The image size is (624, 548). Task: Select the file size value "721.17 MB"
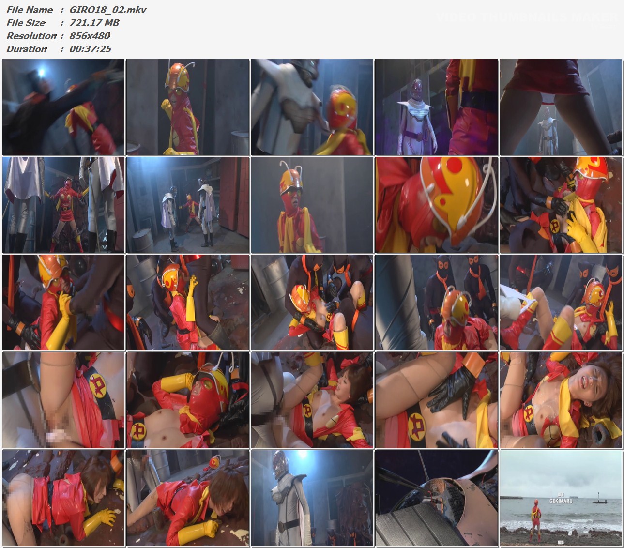[94, 23]
